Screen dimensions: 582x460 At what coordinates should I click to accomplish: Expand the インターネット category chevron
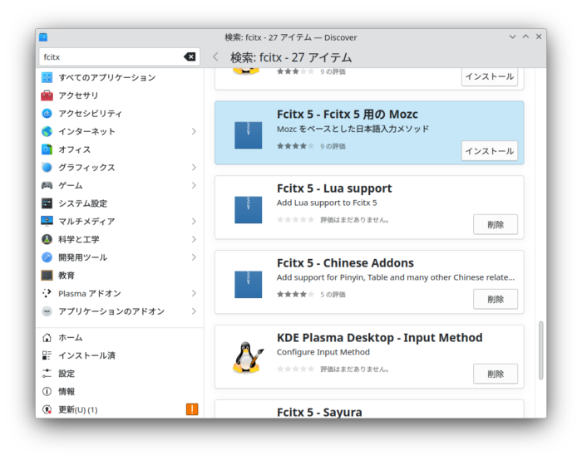click(x=194, y=131)
